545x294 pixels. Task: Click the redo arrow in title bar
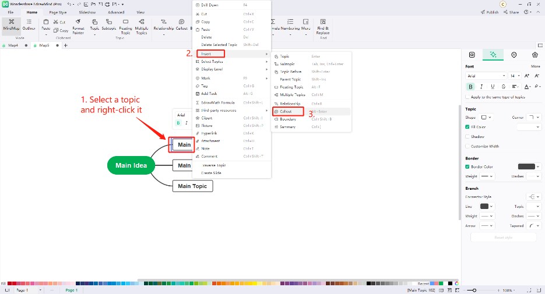coord(79,4)
